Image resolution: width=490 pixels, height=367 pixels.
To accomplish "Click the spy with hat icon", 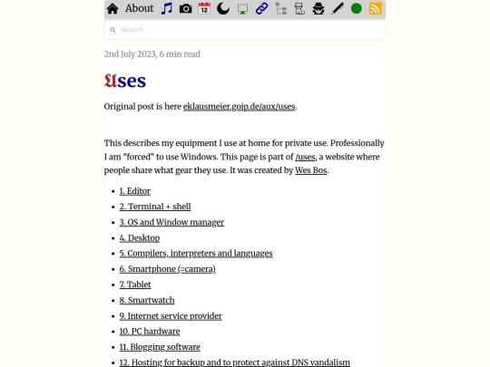I will pos(318,9).
